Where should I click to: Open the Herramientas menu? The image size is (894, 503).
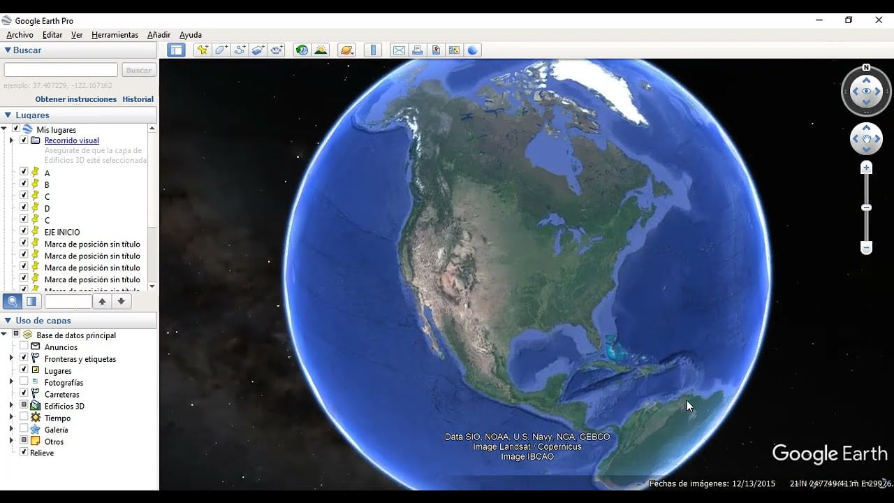115,35
